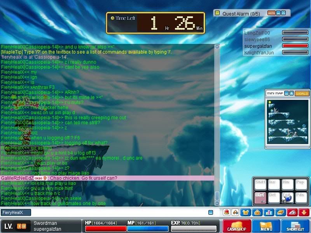
Task: Open the Cash Shop
Action: tap(236, 226)
